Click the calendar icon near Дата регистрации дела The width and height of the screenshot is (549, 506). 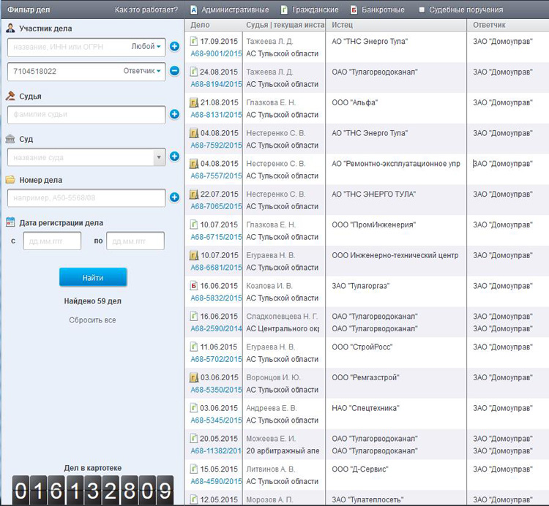click(10, 222)
